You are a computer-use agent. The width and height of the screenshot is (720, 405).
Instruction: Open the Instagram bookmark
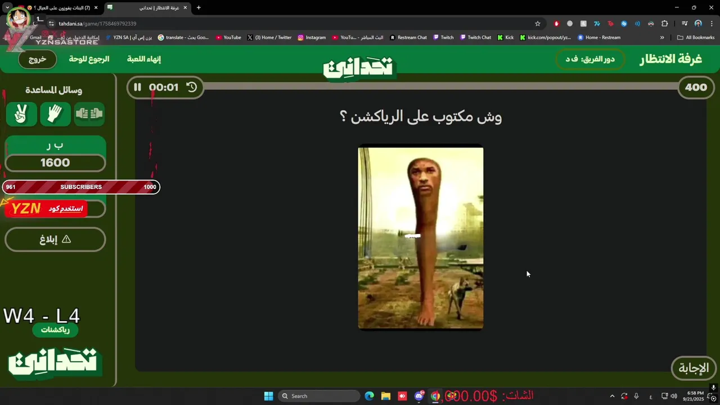click(312, 38)
